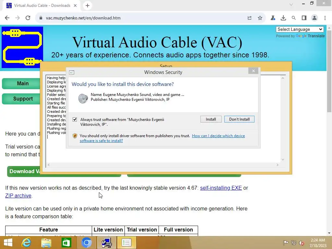Click the Having help log line
This screenshot has width=332, height=249.
(56, 78)
